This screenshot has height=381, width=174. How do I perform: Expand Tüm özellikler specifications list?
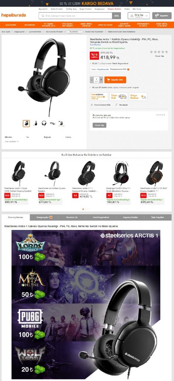point(12,141)
